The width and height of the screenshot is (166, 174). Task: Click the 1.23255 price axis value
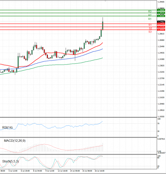point(161,72)
